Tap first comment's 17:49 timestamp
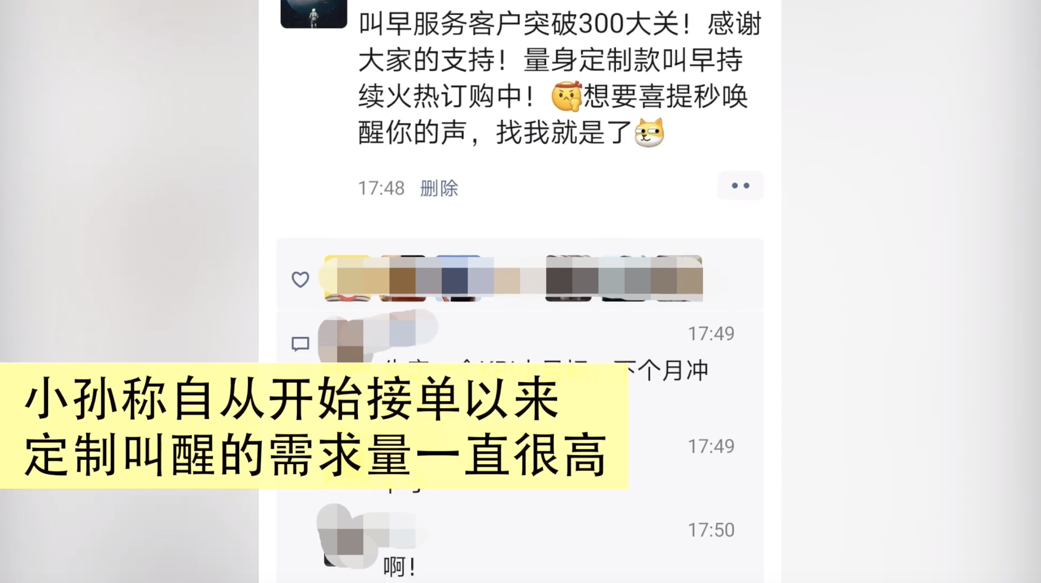Screen dimensions: 1041x583 tap(711, 334)
